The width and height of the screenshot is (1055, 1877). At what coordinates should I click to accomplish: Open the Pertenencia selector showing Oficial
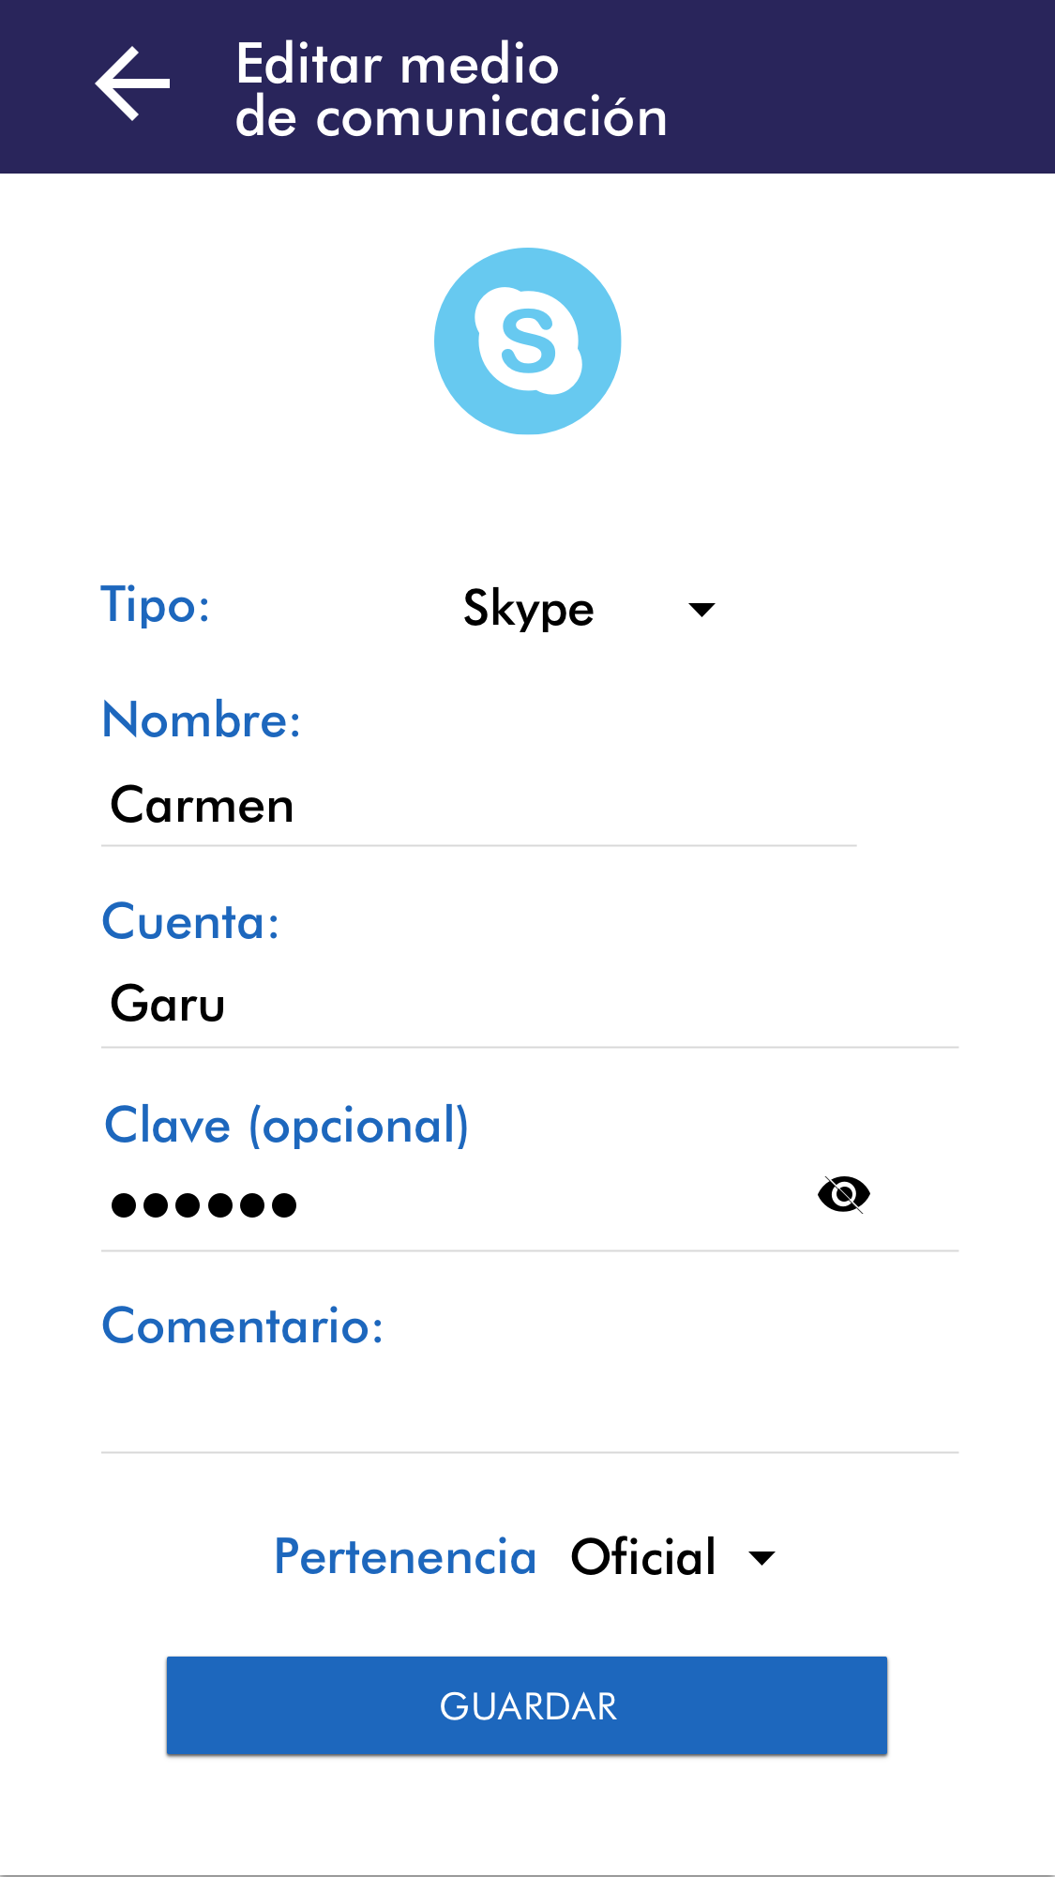click(x=643, y=1557)
